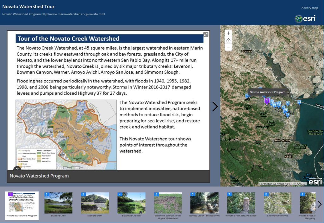
Task: Zoom in on the map
Action: point(228,33)
